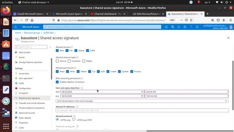
Task: Go to Home breadcrumb link
Action: tap(18, 33)
